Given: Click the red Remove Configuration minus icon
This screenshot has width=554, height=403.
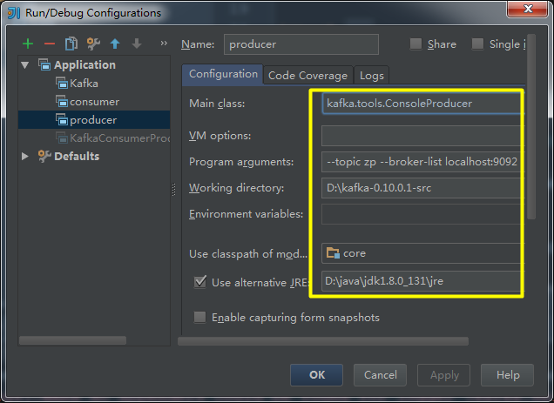Looking at the screenshot, I should click(50, 44).
